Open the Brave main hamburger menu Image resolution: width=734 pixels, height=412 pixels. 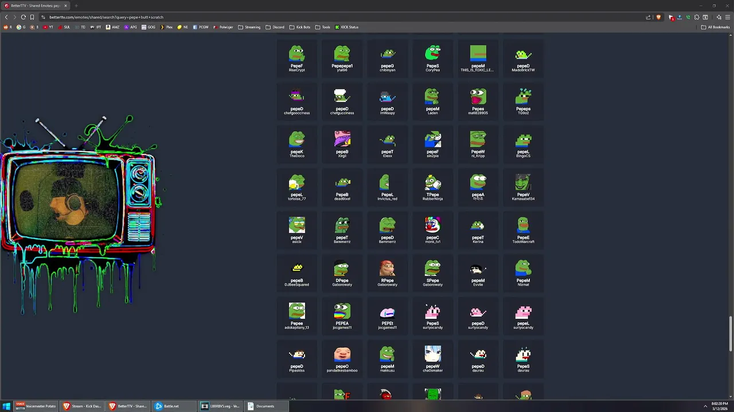pyautogui.click(x=727, y=17)
